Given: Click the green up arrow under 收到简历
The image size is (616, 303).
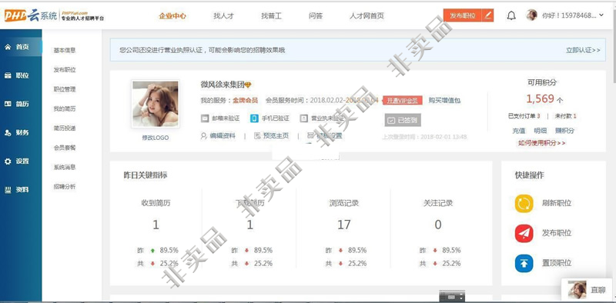Looking at the screenshot, I should (x=152, y=251).
